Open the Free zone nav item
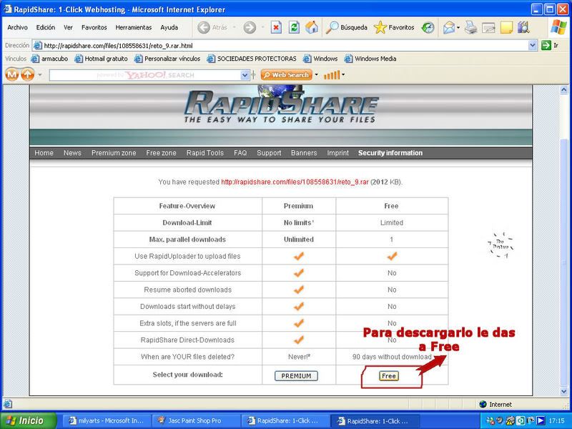The height and width of the screenshot is (429, 572). (x=161, y=153)
